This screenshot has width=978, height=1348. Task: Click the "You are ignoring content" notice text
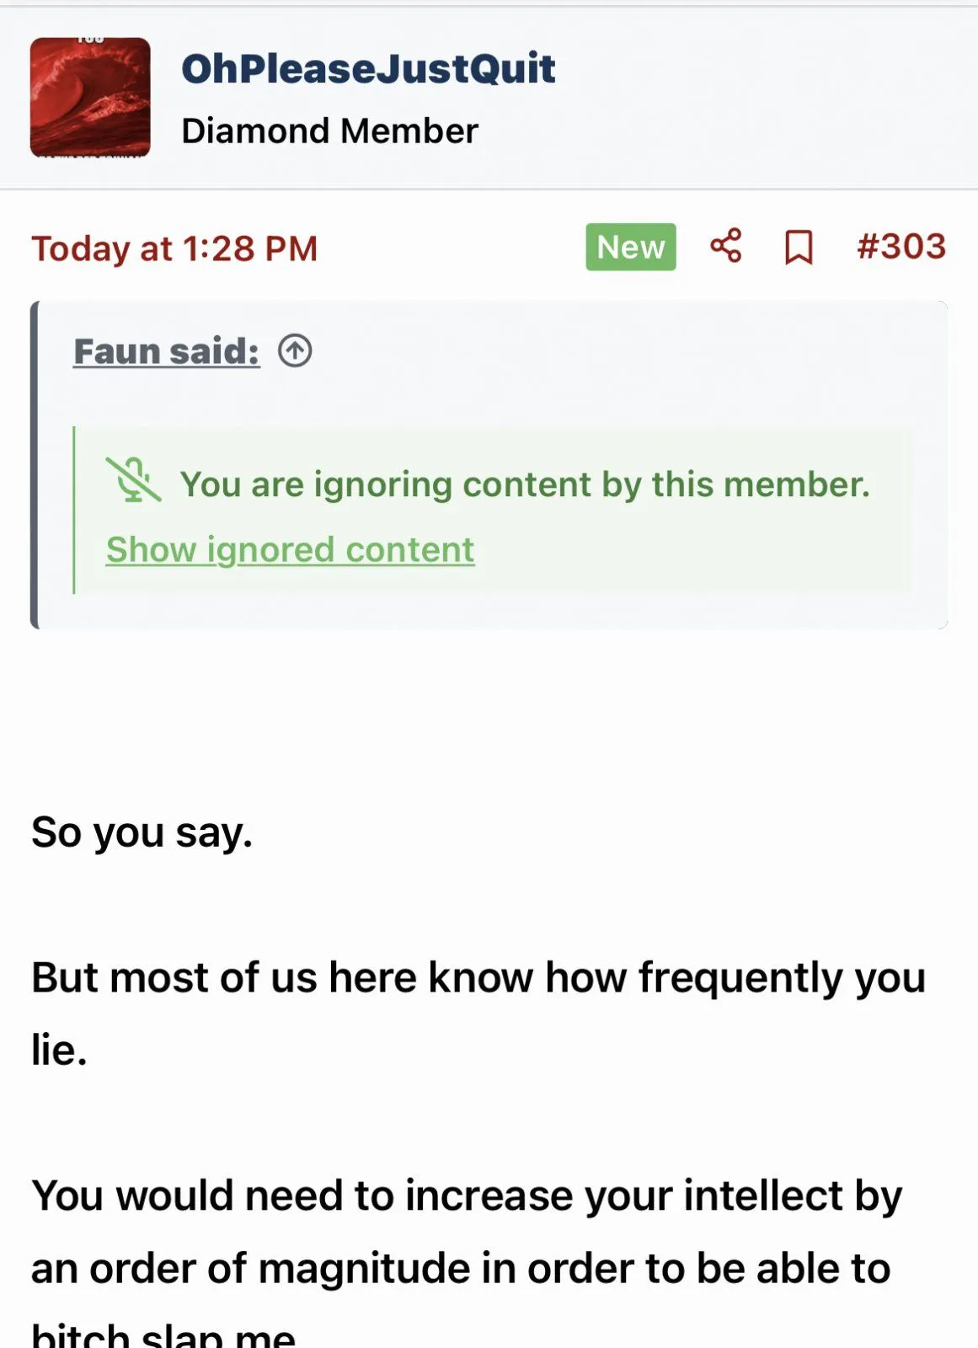coord(524,484)
